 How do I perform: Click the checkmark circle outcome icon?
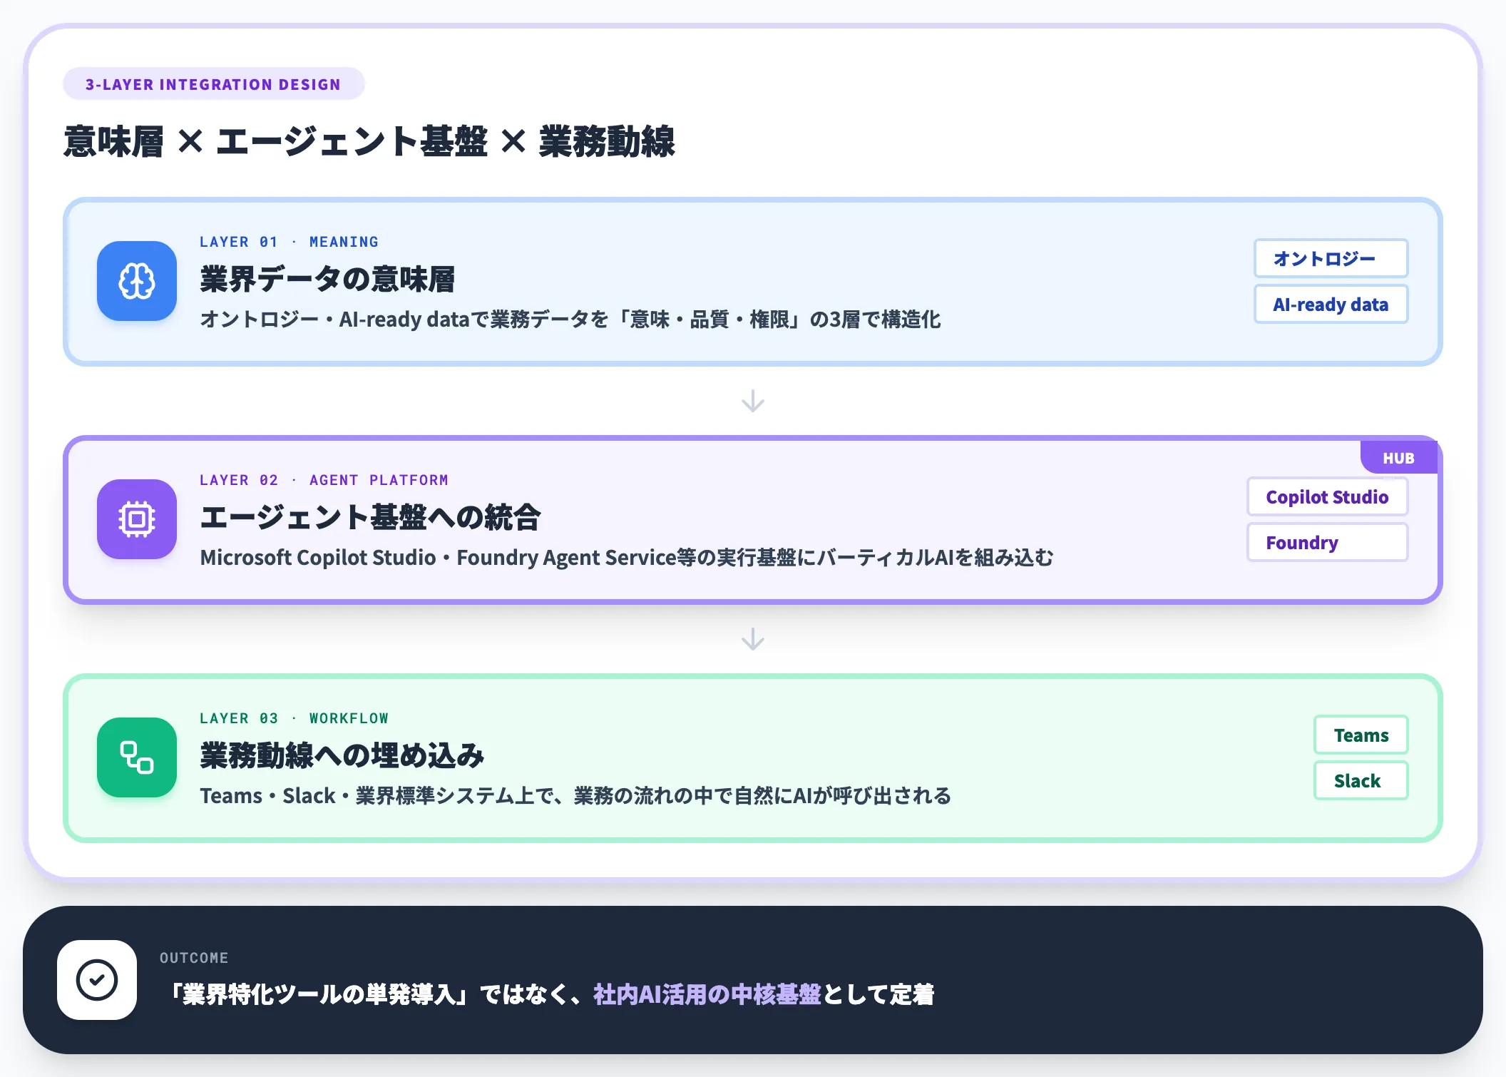[97, 980]
